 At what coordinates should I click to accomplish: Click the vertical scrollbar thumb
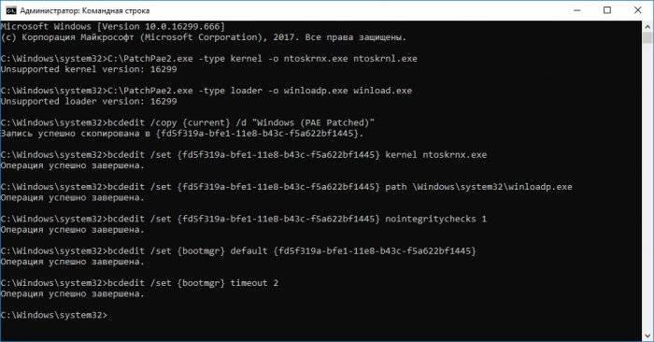[x=647, y=38]
